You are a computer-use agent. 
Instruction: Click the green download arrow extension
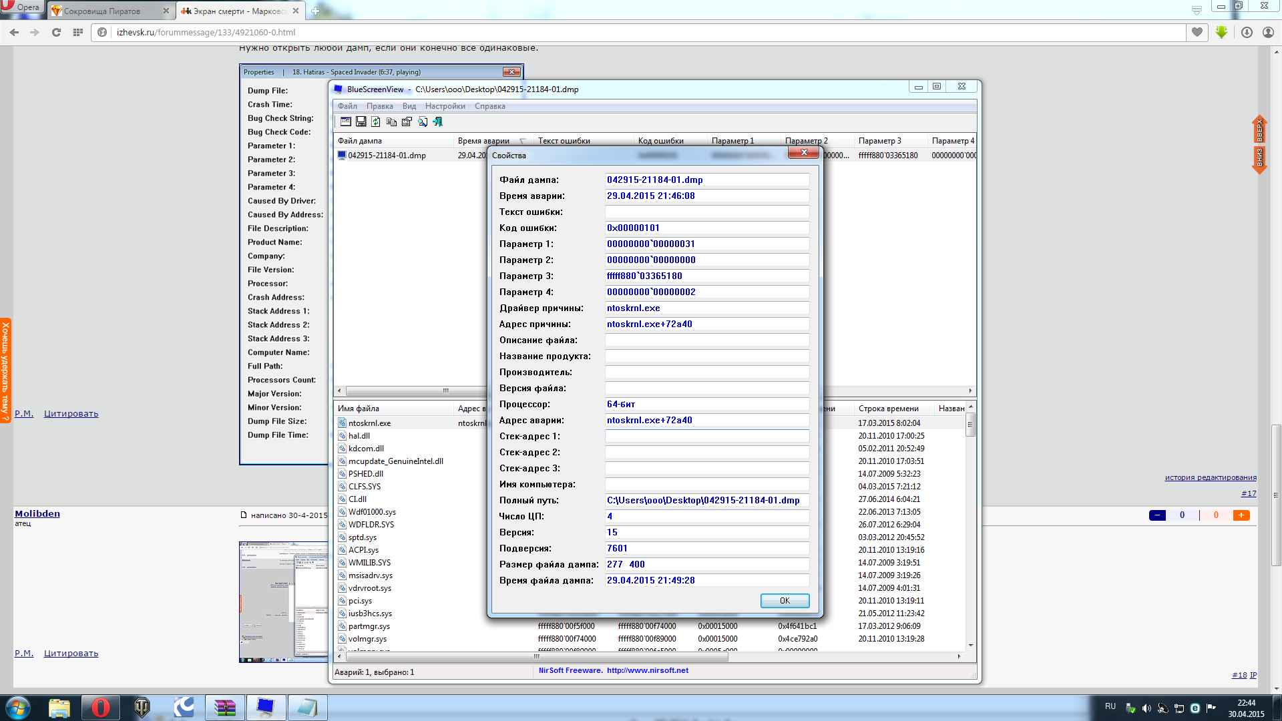1221,32
